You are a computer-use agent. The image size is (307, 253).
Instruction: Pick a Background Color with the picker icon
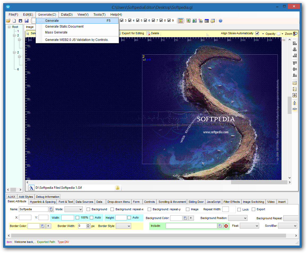click(x=185, y=218)
